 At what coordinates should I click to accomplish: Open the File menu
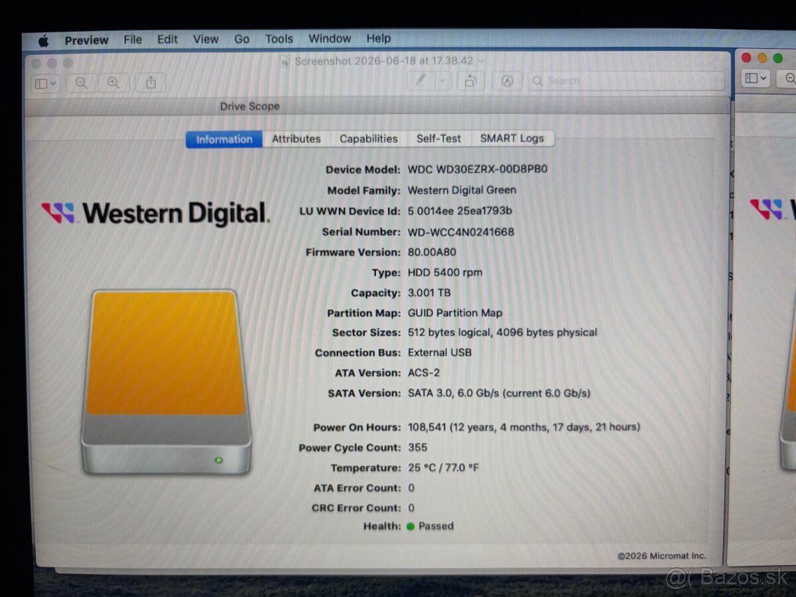click(x=133, y=39)
